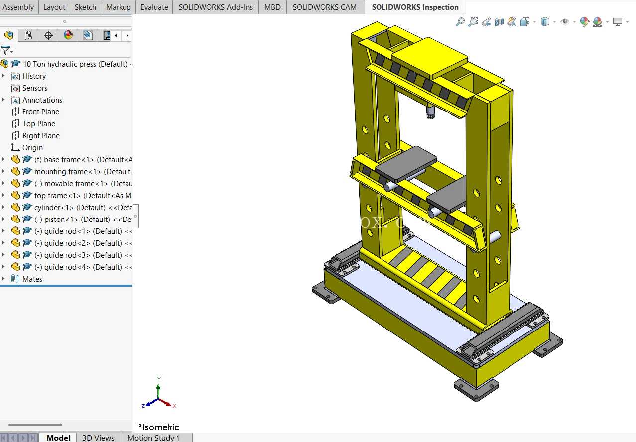Viewport: 636px width, 442px height.
Task: Click the Edit Appearance icon
Action: coord(585,22)
